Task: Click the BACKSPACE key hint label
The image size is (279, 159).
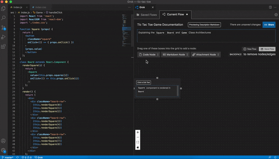Action: click(x=235, y=54)
